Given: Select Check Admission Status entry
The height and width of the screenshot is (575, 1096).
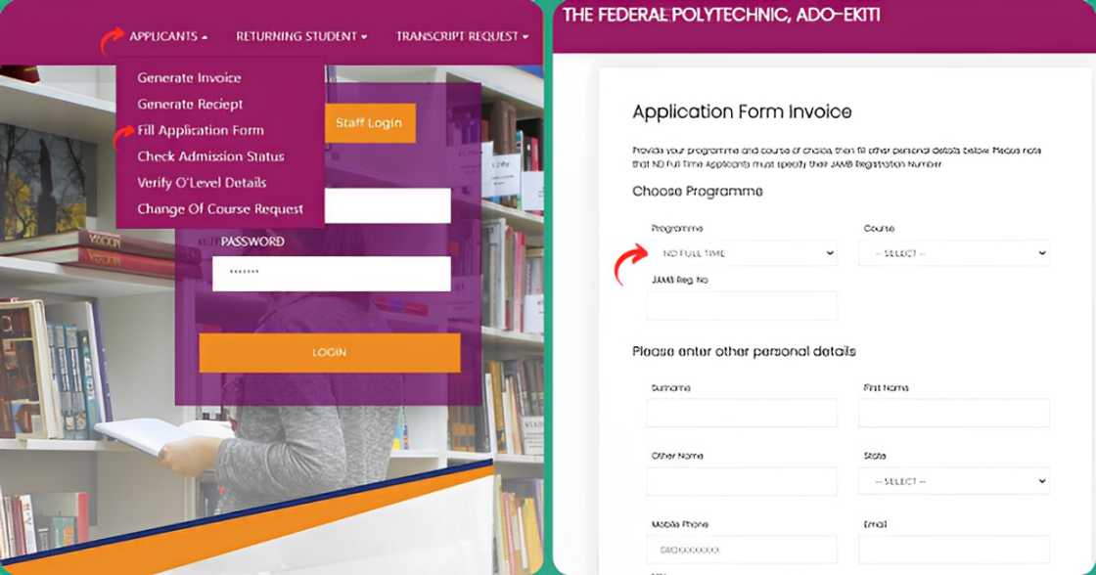Looking at the screenshot, I should [210, 156].
